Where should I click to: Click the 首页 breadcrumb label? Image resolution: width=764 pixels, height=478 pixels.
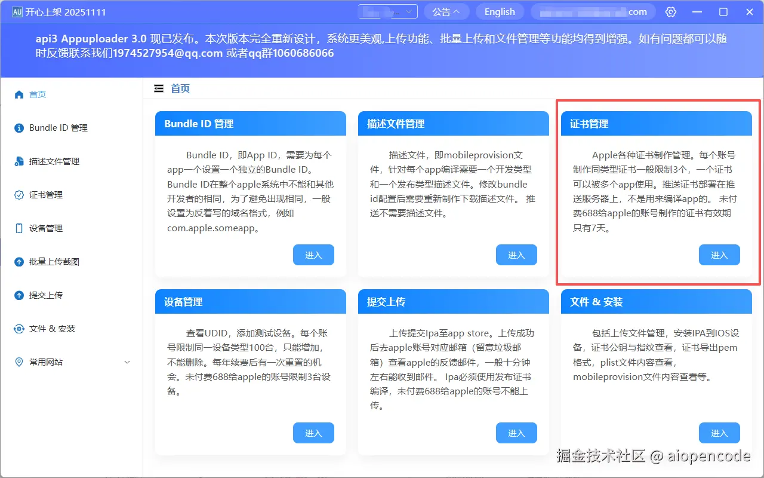(x=180, y=88)
